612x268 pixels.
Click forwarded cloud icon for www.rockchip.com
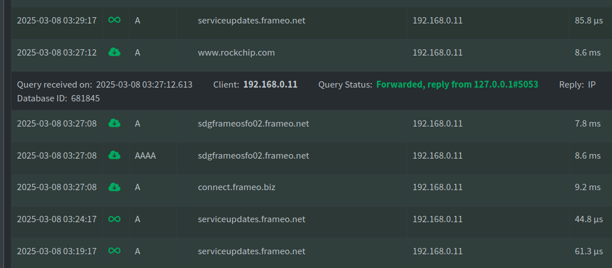(114, 52)
